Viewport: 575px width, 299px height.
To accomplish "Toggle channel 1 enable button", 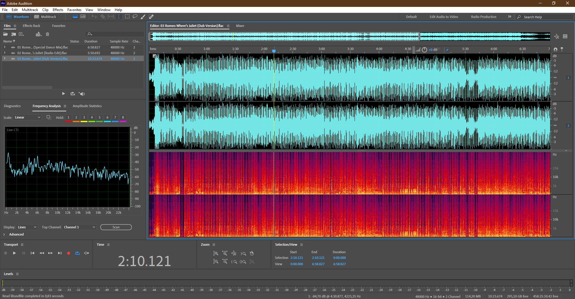I will click(x=568, y=78).
